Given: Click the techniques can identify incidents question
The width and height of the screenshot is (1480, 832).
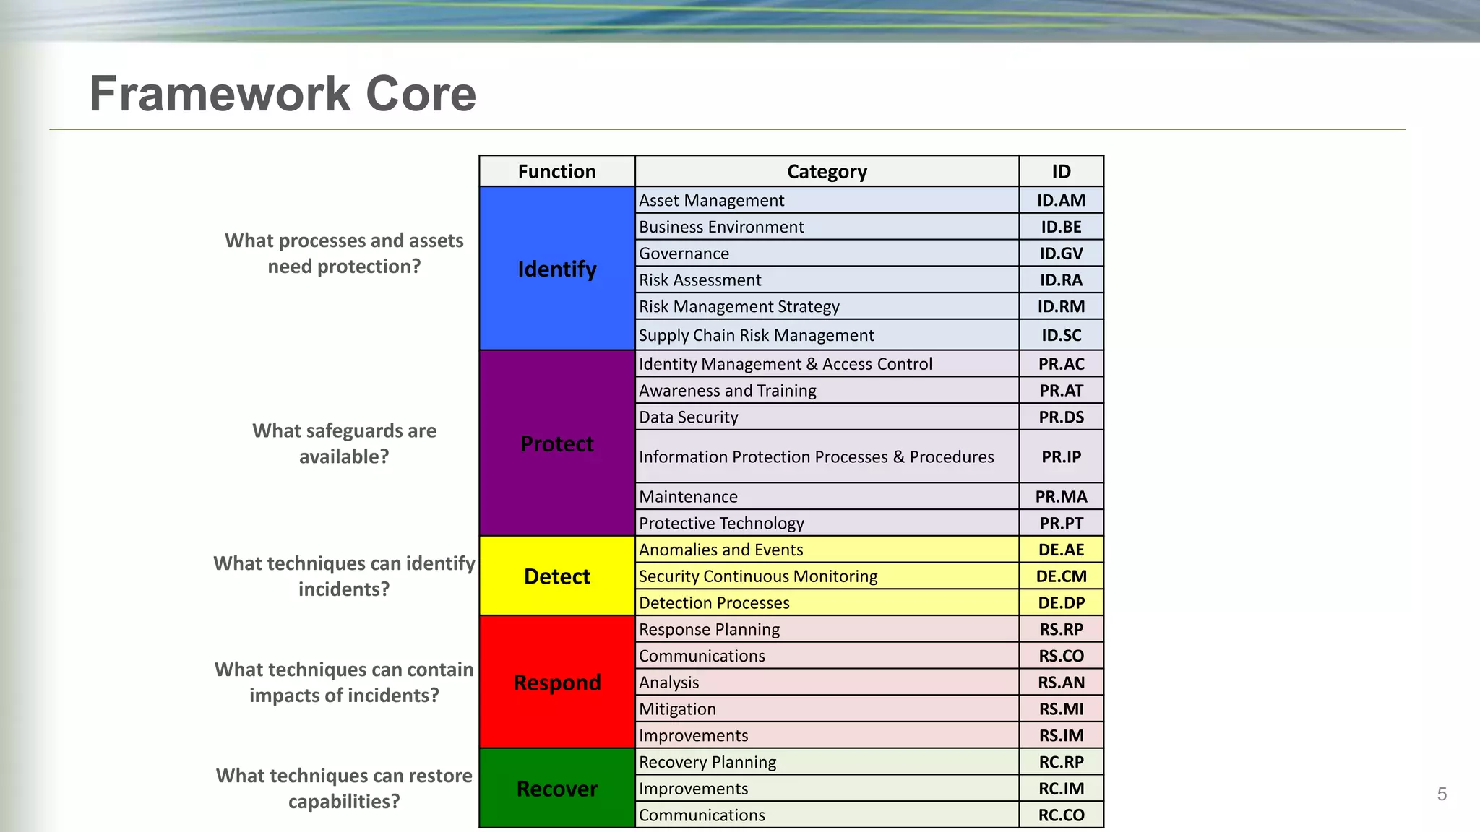Looking at the screenshot, I should point(344,576).
